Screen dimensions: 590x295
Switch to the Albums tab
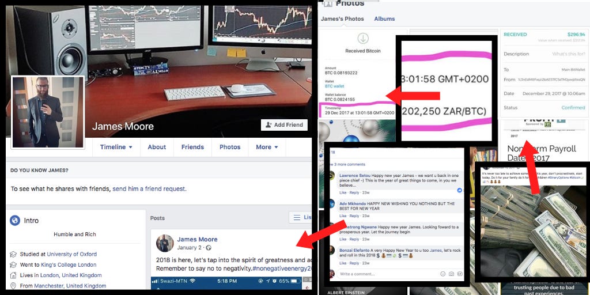pos(384,19)
